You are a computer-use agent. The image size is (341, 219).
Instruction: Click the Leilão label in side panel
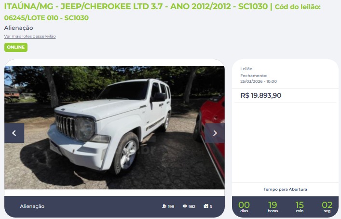point(246,69)
